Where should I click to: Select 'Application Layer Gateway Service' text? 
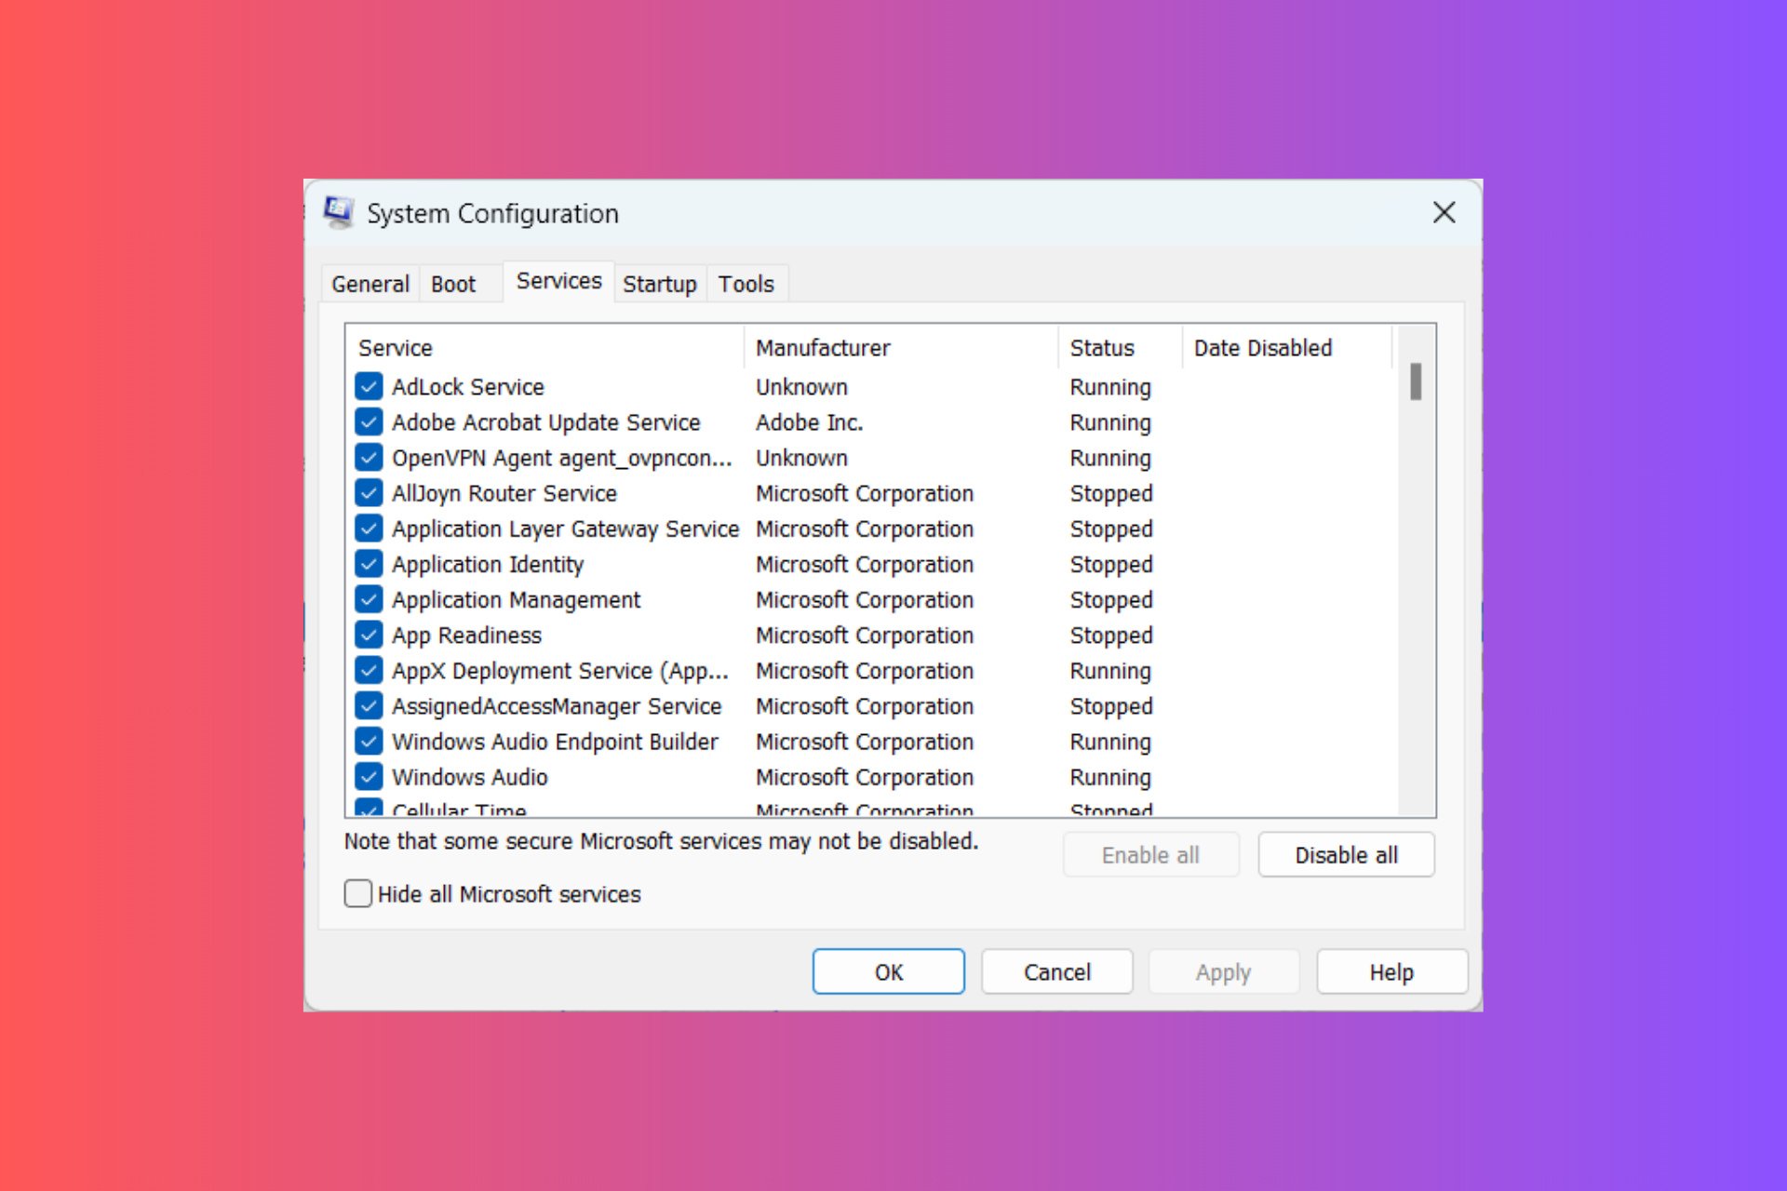pyautogui.click(x=565, y=529)
